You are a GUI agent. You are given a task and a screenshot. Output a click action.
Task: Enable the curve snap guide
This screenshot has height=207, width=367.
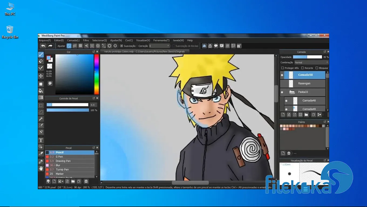pos(104,46)
